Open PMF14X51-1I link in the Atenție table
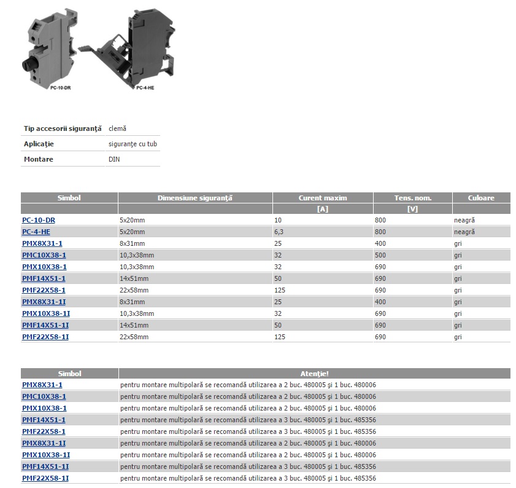The image size is (516, 488). pyautogui.click(x=45, y=466)
